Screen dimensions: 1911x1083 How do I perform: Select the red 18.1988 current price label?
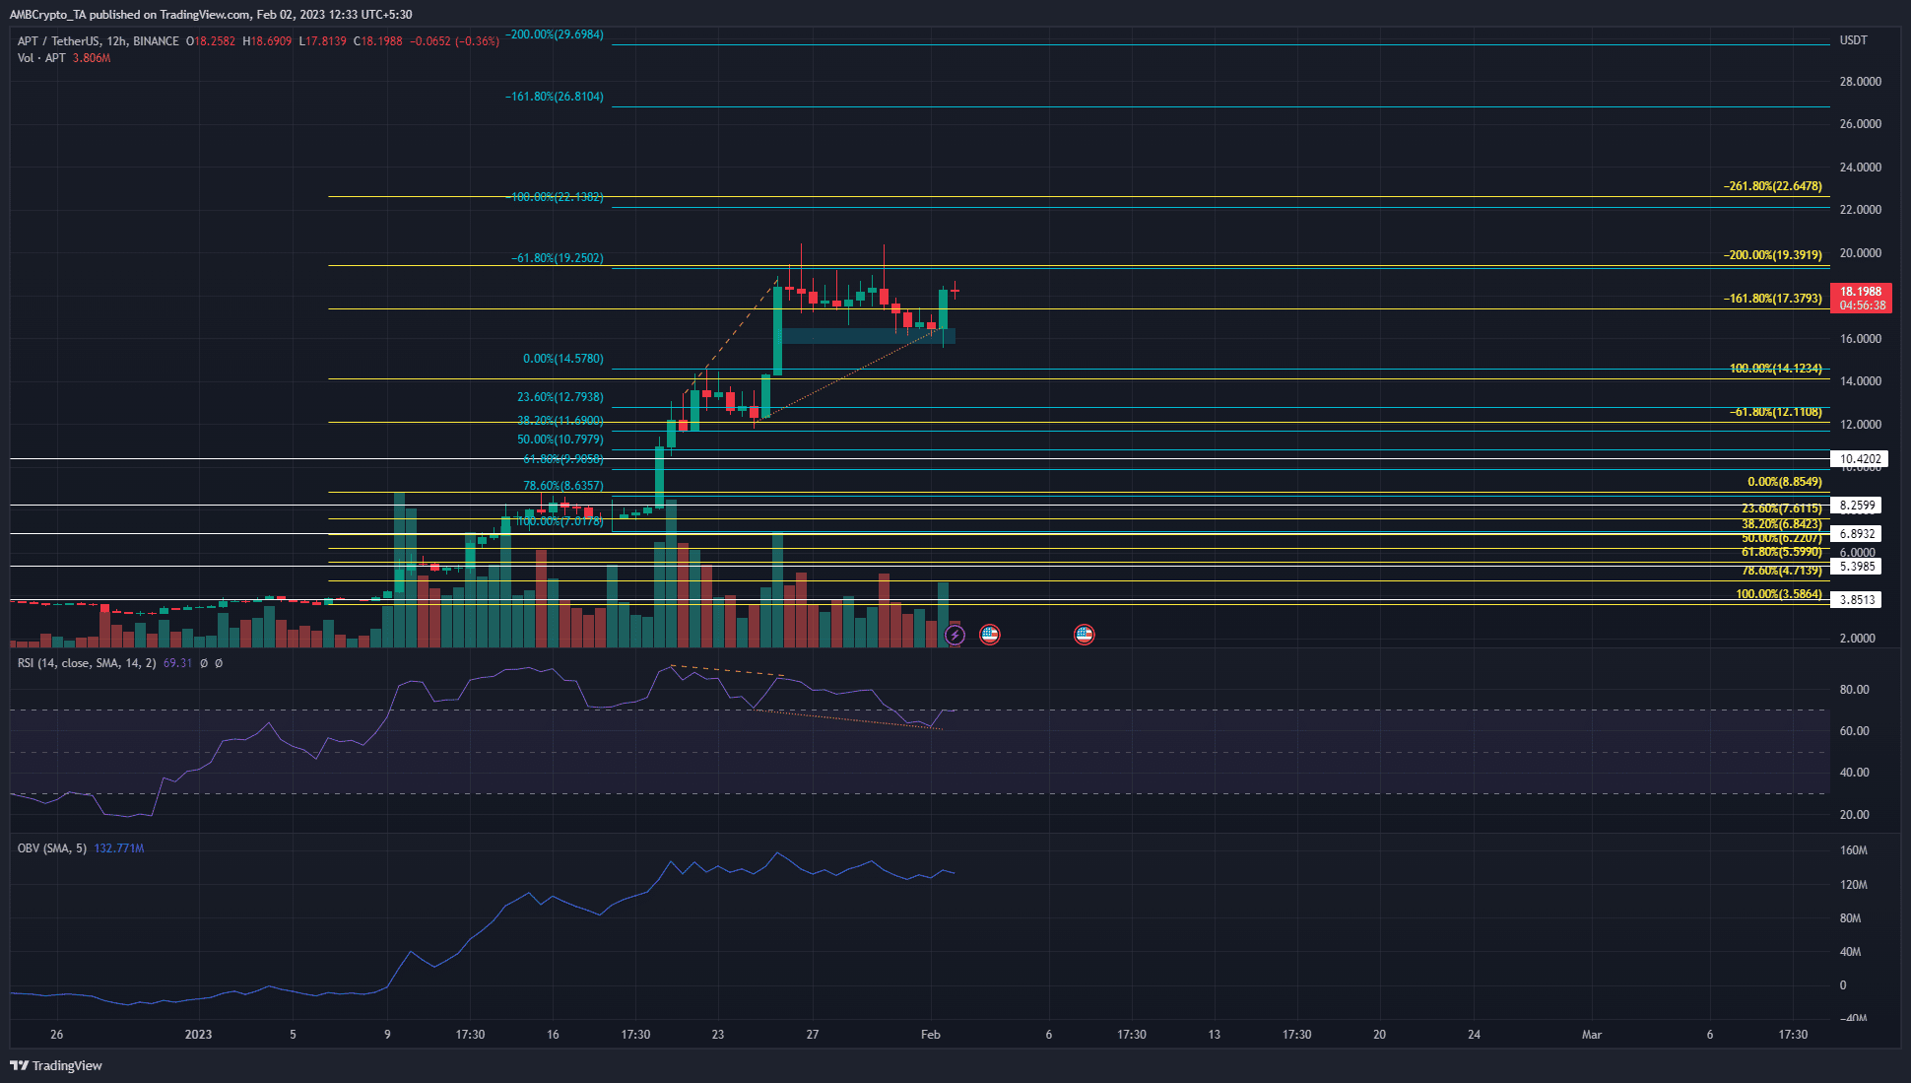tap(1861, 292)
